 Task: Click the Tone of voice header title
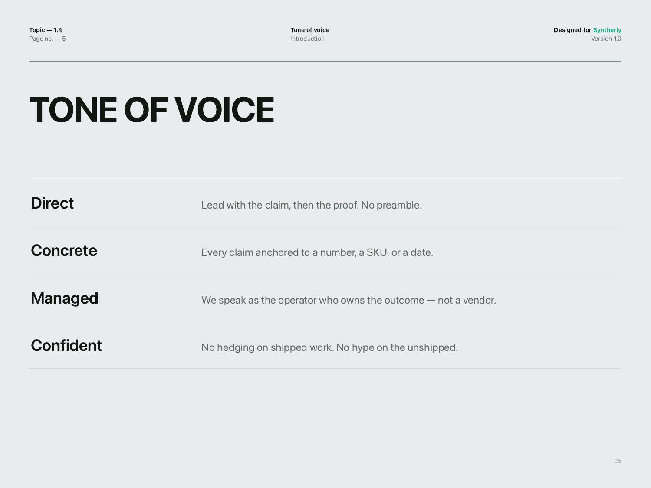[310, 30]
